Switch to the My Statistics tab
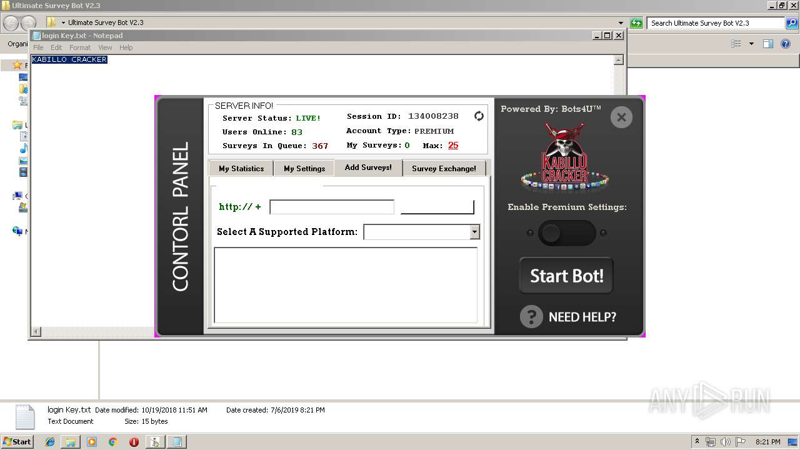 tap(241, 168)
